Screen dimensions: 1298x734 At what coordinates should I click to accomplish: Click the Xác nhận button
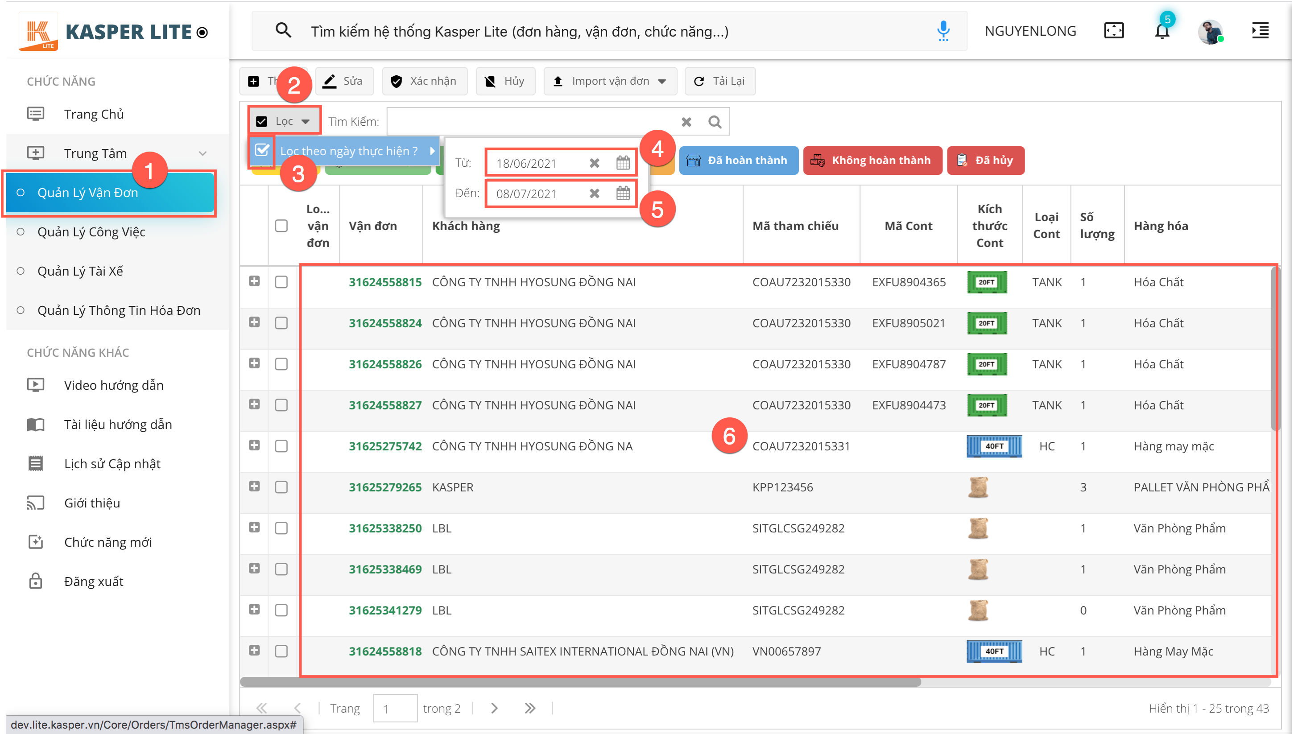pyautogui.click(x=425, y=81)
